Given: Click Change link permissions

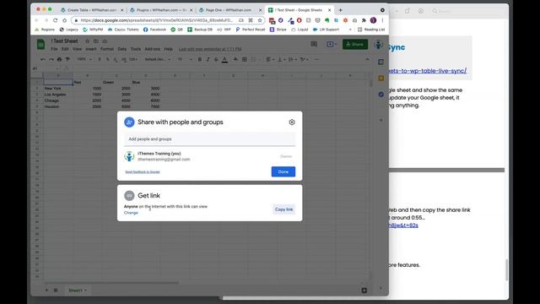Looking at the screenshot, I should tap(131, 213).
